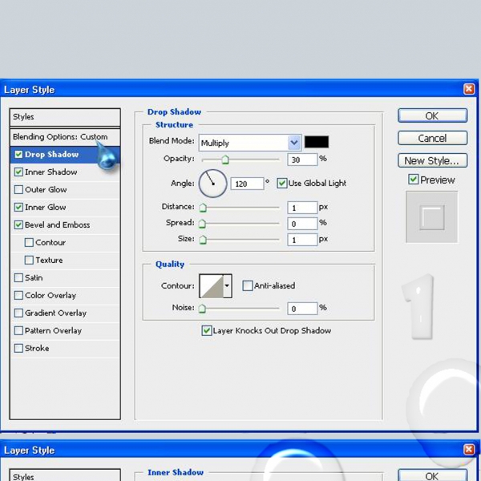481x481 pixels.
Task: Click the Opacity slider handle
Action: point(225,160)
